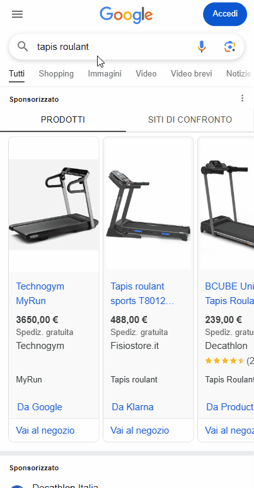Open the Fisiostore treadmill product image
254x488 pixels.
[x=148, y=204]
